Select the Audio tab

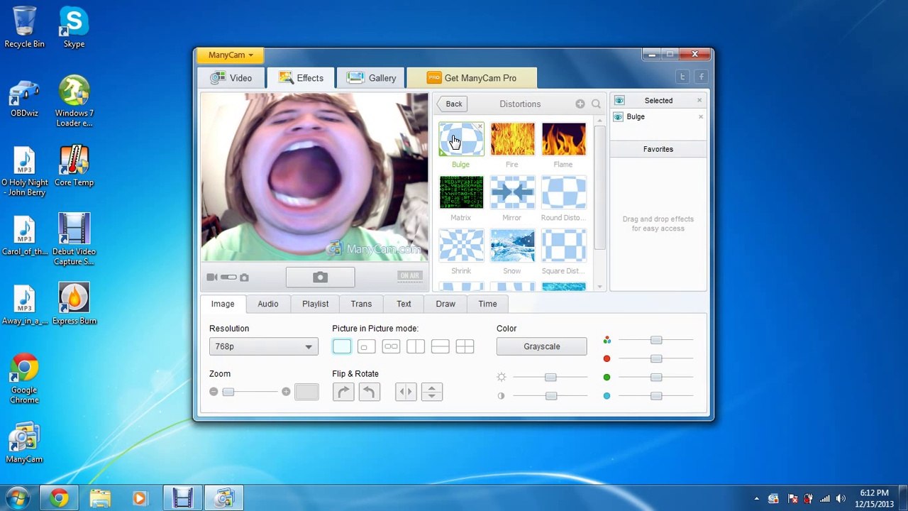click(x=268, y=304)
